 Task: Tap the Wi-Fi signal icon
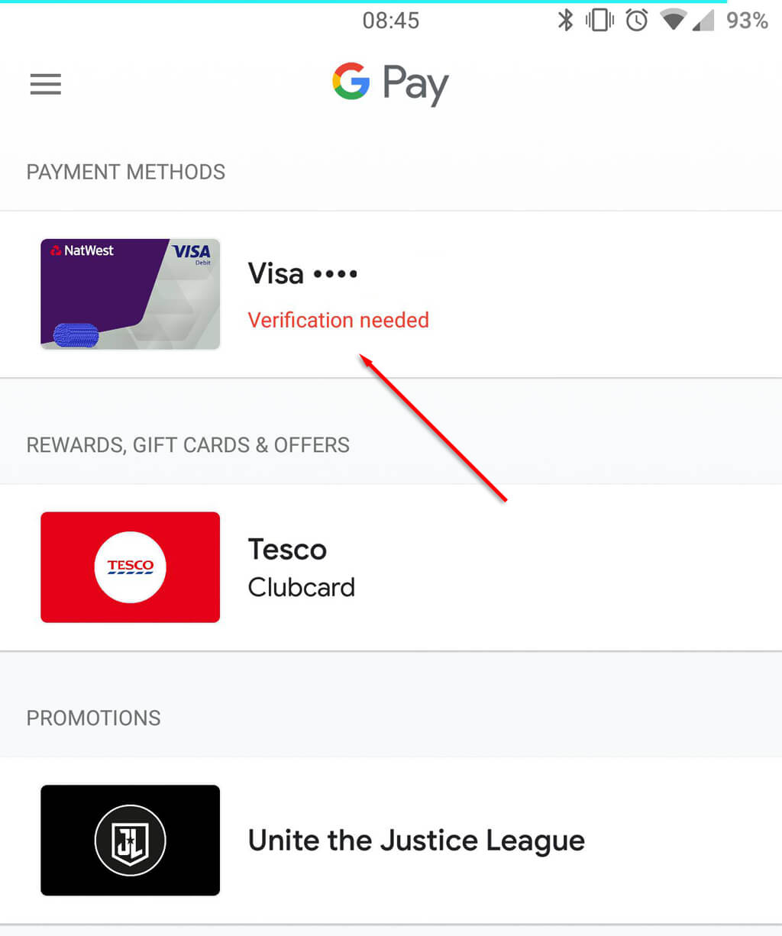(x=673, y=21)
